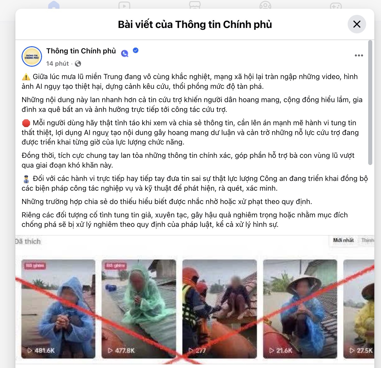Open the Gaming icon in top navigation
Image resolution: width=381 pixels, height=368 pixels.
(x=336, y=5)
